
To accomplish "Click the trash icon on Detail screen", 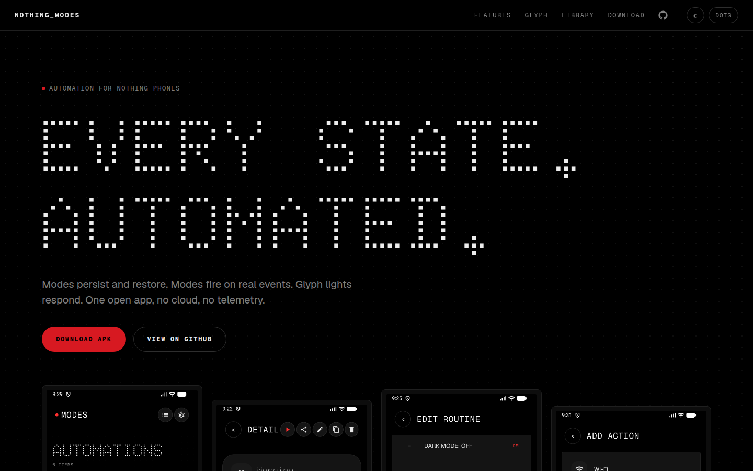I will (351, 430).
